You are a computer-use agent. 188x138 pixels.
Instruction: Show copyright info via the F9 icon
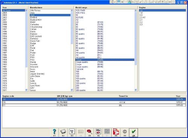125,132
